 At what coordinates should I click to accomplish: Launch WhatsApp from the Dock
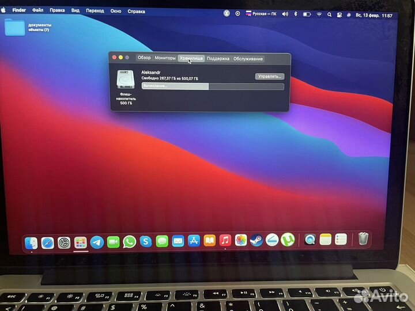(x=130, y=242)
